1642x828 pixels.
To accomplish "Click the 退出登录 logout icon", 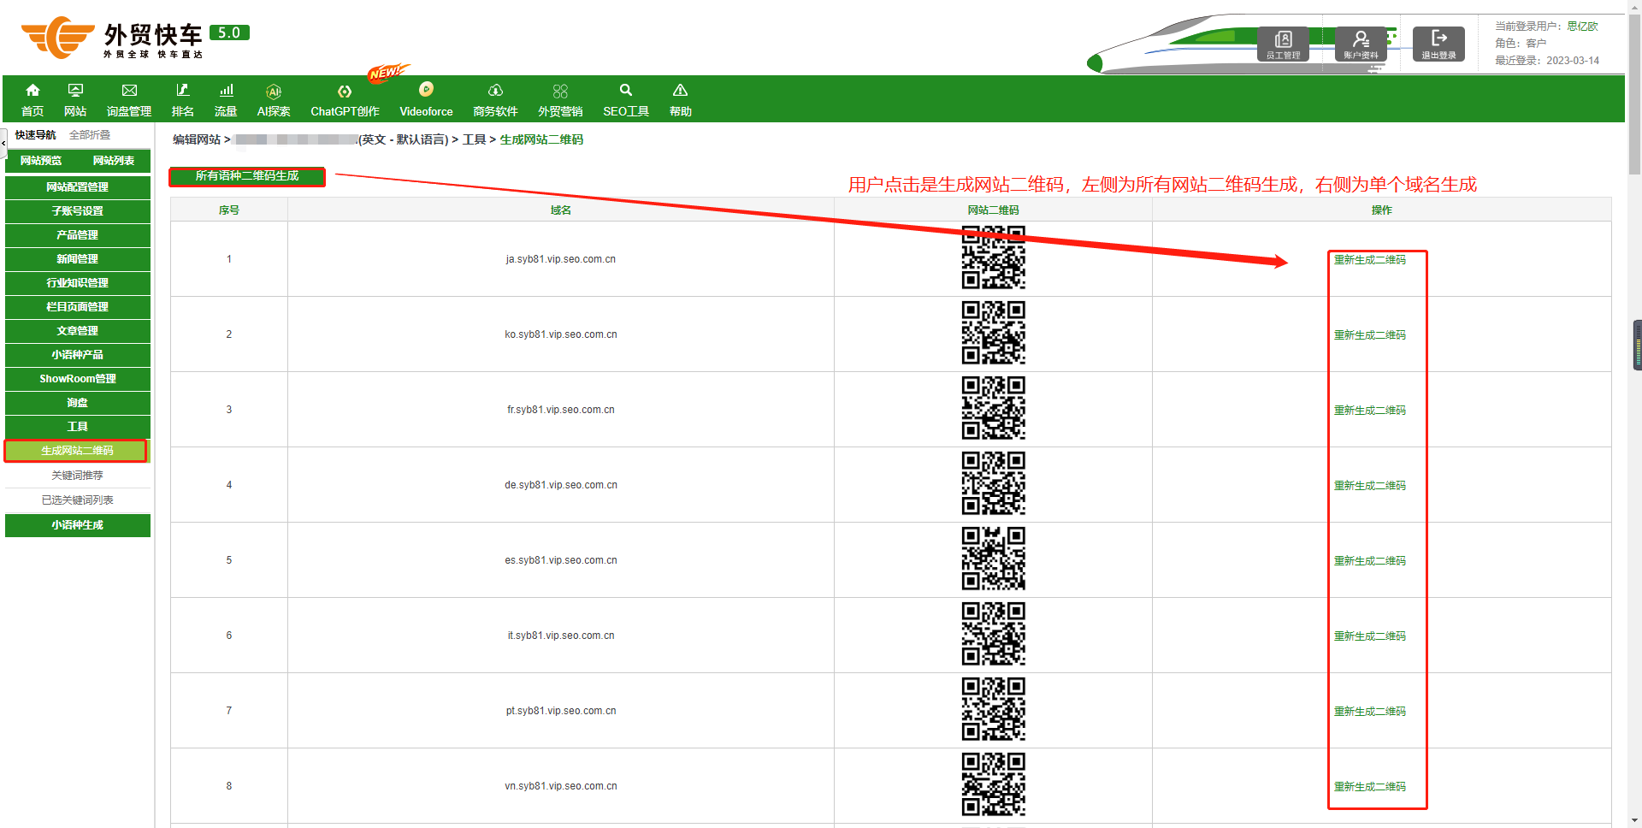I will coord(1438,44).
